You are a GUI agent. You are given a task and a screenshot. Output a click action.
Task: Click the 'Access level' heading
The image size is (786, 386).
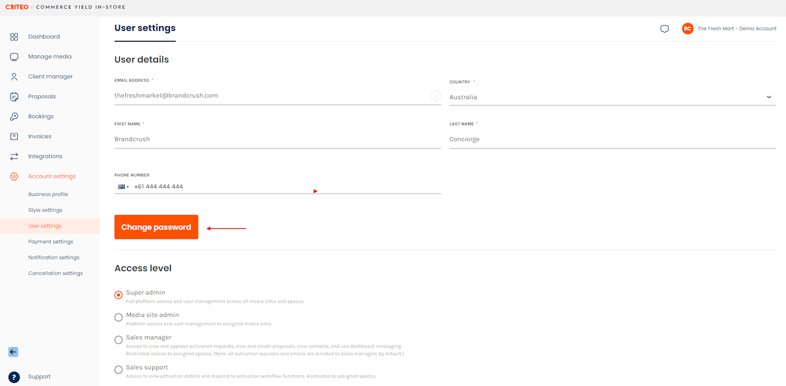coord(143,268)
